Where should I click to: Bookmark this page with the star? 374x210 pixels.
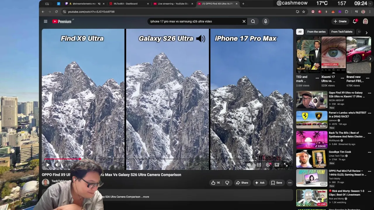304,12
